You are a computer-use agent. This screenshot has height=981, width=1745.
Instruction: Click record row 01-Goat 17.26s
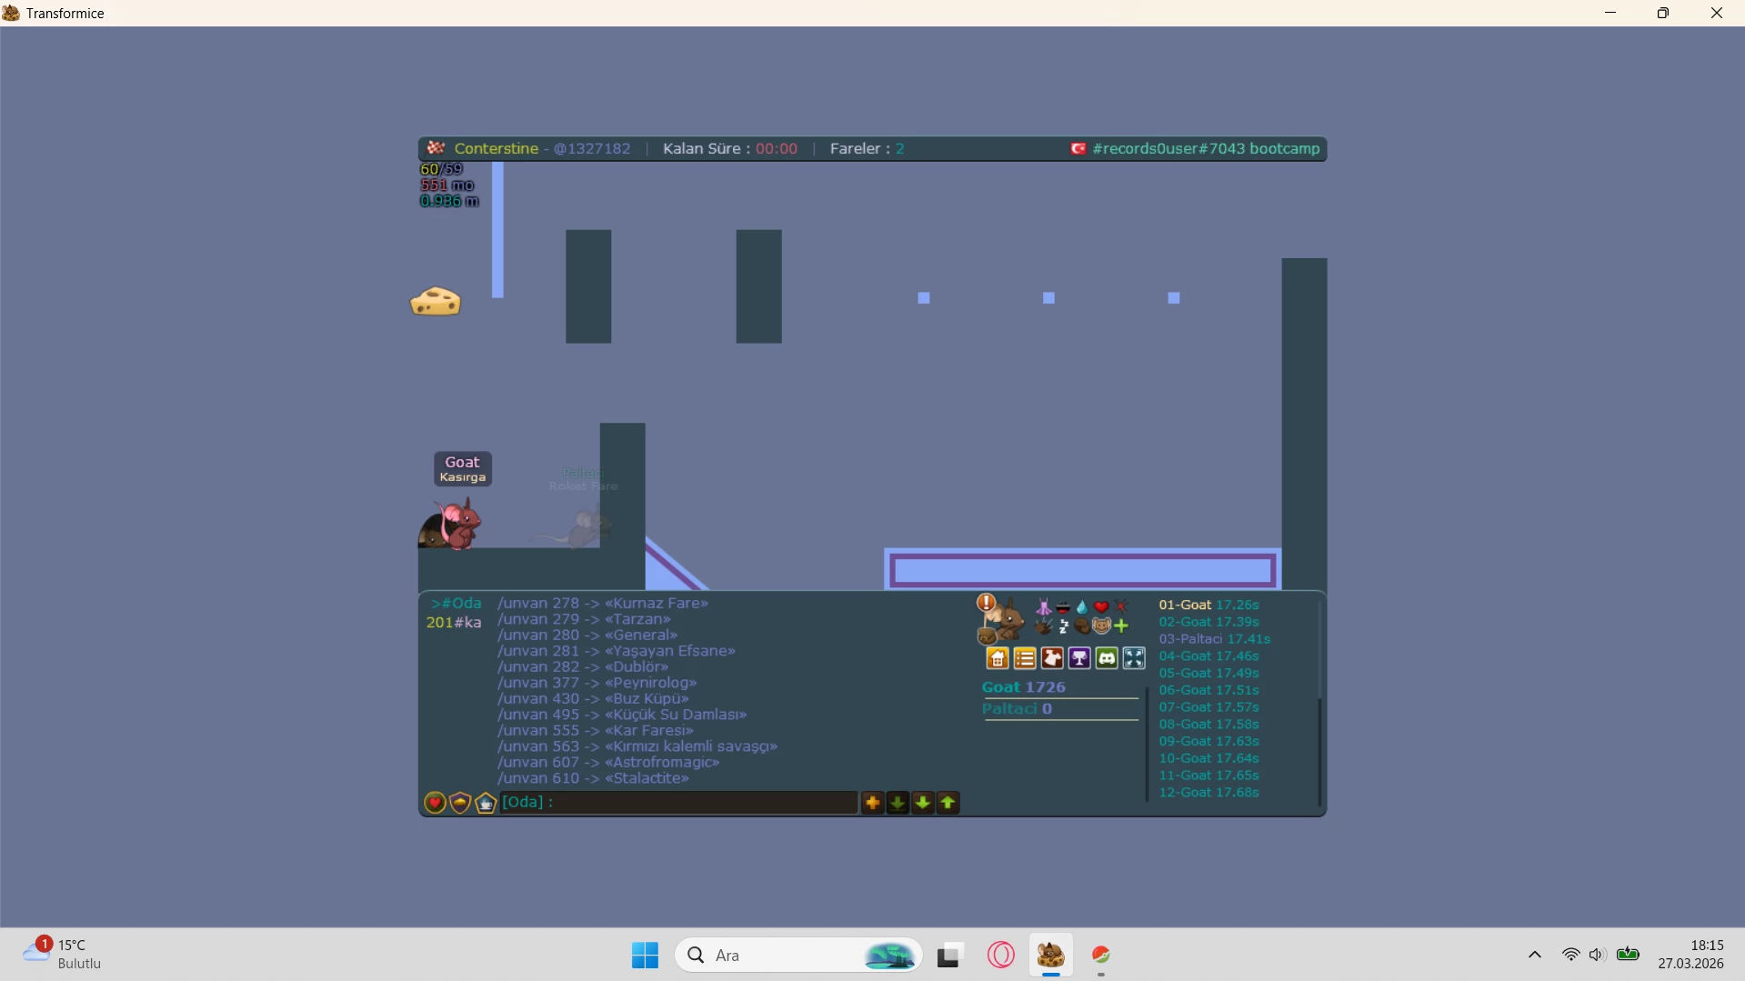coord(1208,605)
